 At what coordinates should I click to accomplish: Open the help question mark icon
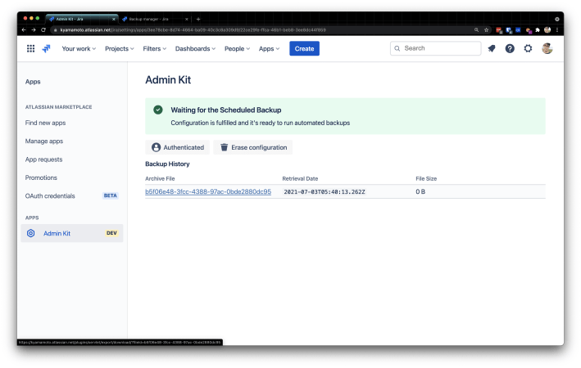tap(510, 48)
